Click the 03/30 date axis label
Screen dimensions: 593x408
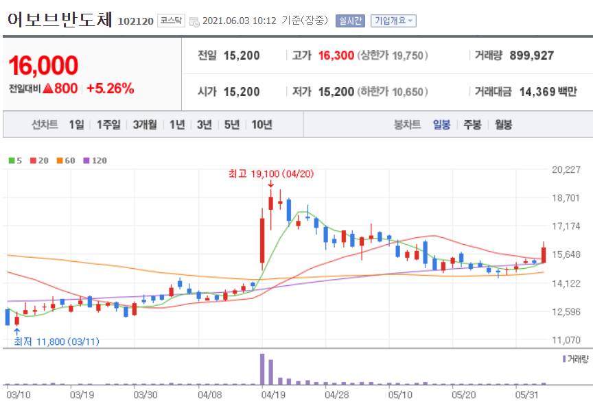pyautogui.click(x=146, y=395)
